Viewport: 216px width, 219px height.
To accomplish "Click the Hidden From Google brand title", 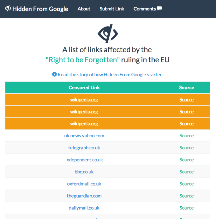I will pos(40,9).
